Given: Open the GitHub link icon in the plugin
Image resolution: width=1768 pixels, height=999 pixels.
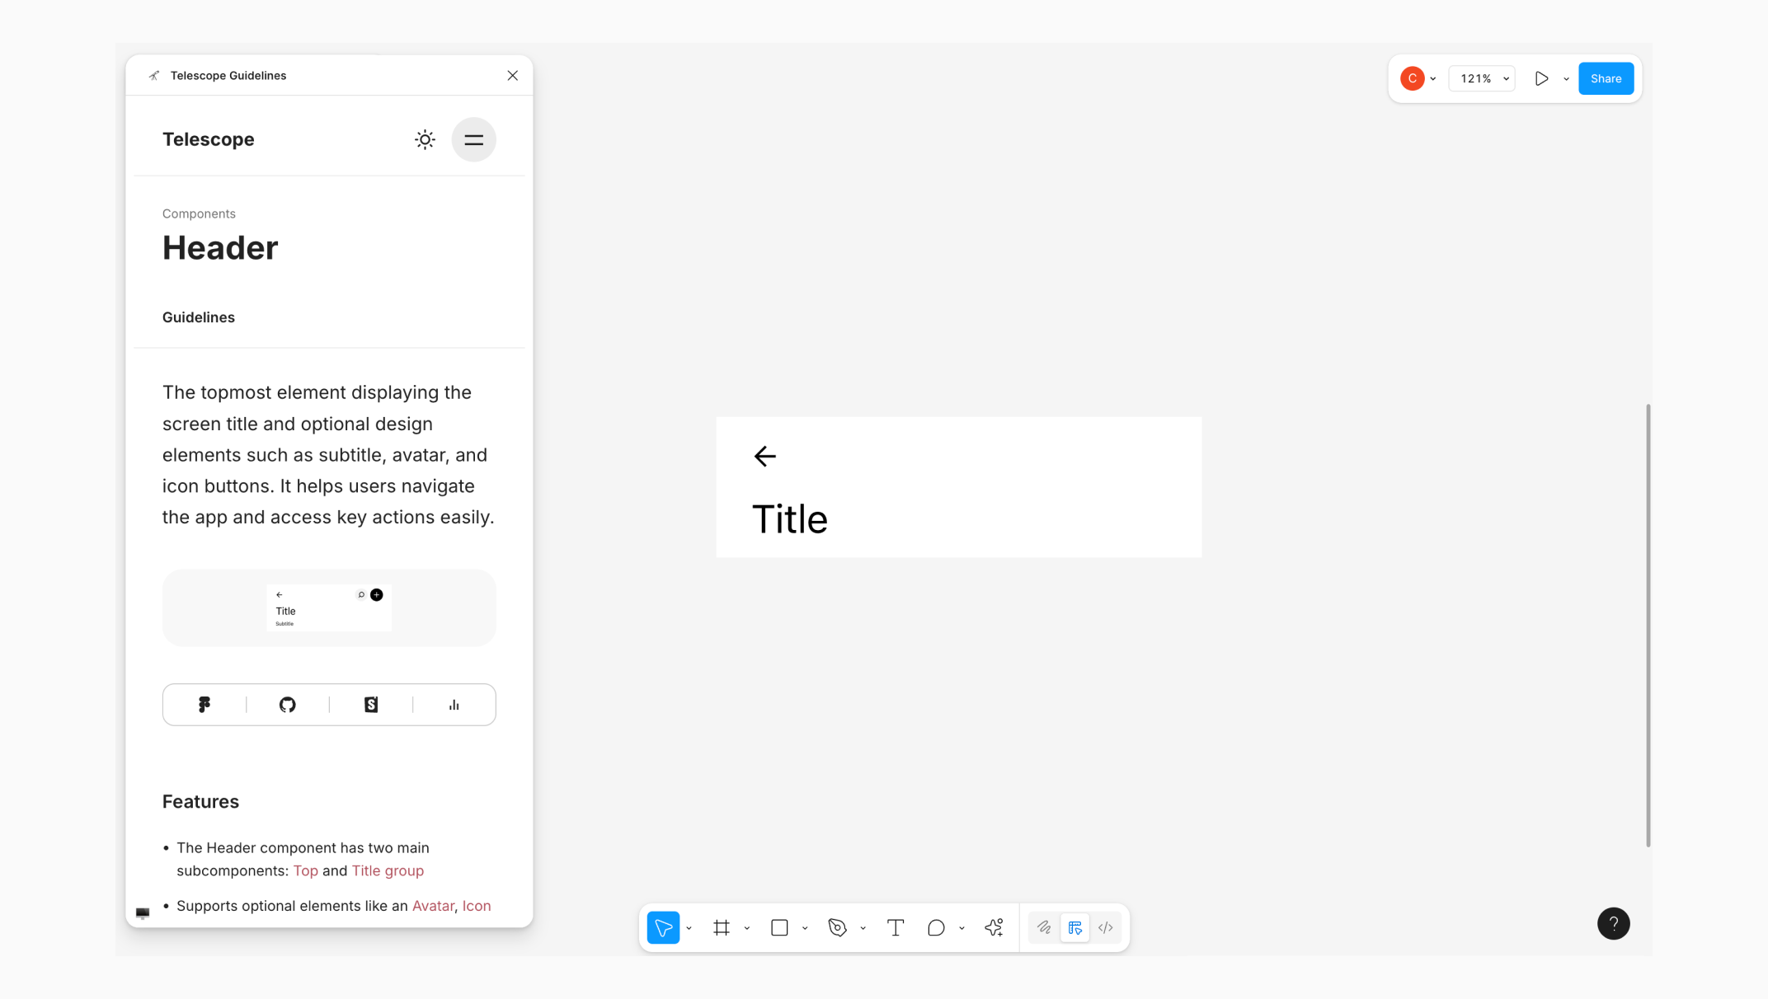Looking at the screenshot, I should 287,705.
